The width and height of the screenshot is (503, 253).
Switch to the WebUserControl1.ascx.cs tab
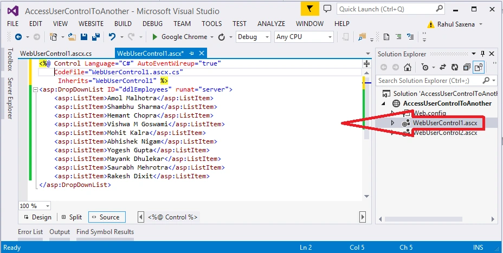(56, 54)
